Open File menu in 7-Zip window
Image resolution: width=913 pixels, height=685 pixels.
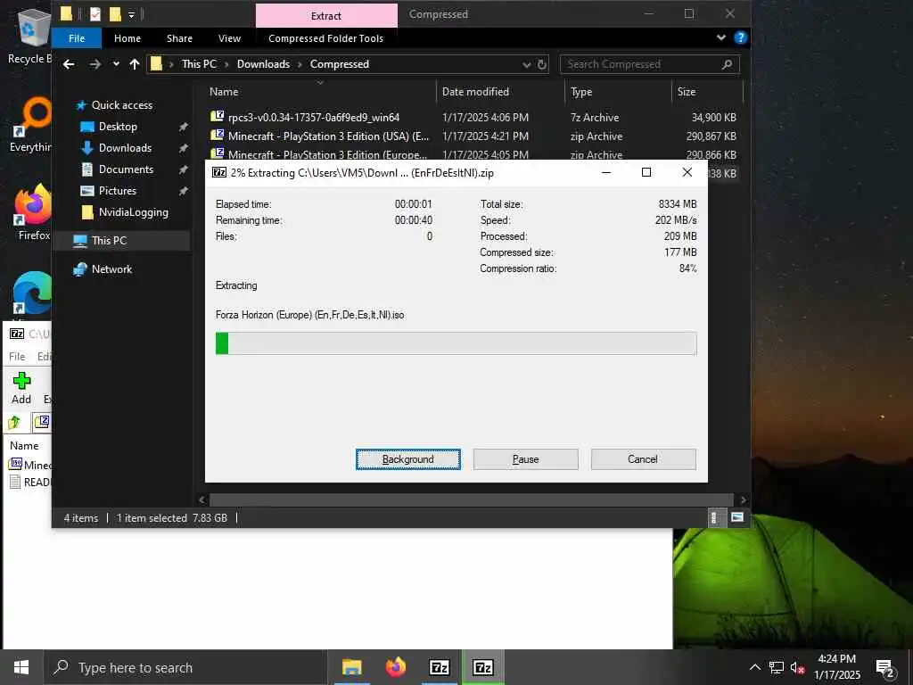17,357
